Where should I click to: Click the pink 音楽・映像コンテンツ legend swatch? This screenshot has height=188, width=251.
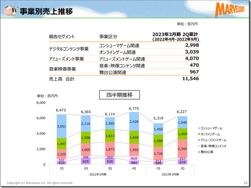[x=199, y=146]
